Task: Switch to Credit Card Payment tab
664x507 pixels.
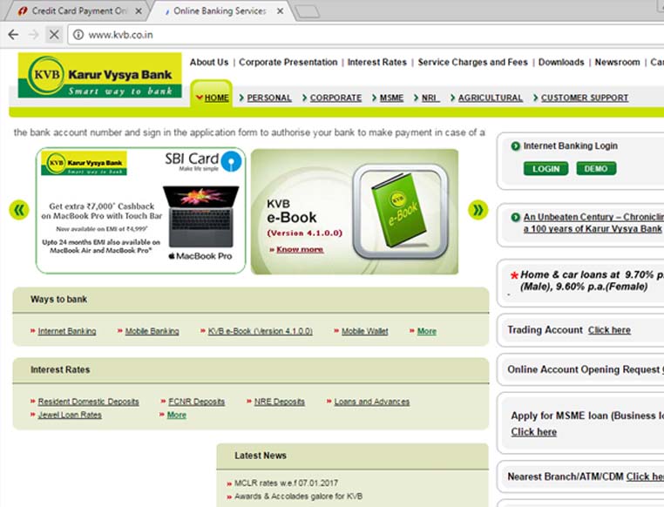Action: [x=78, y=11]
